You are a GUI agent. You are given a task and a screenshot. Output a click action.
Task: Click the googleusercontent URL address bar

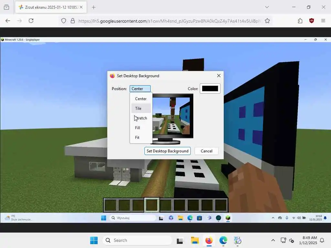coord(169,21)
